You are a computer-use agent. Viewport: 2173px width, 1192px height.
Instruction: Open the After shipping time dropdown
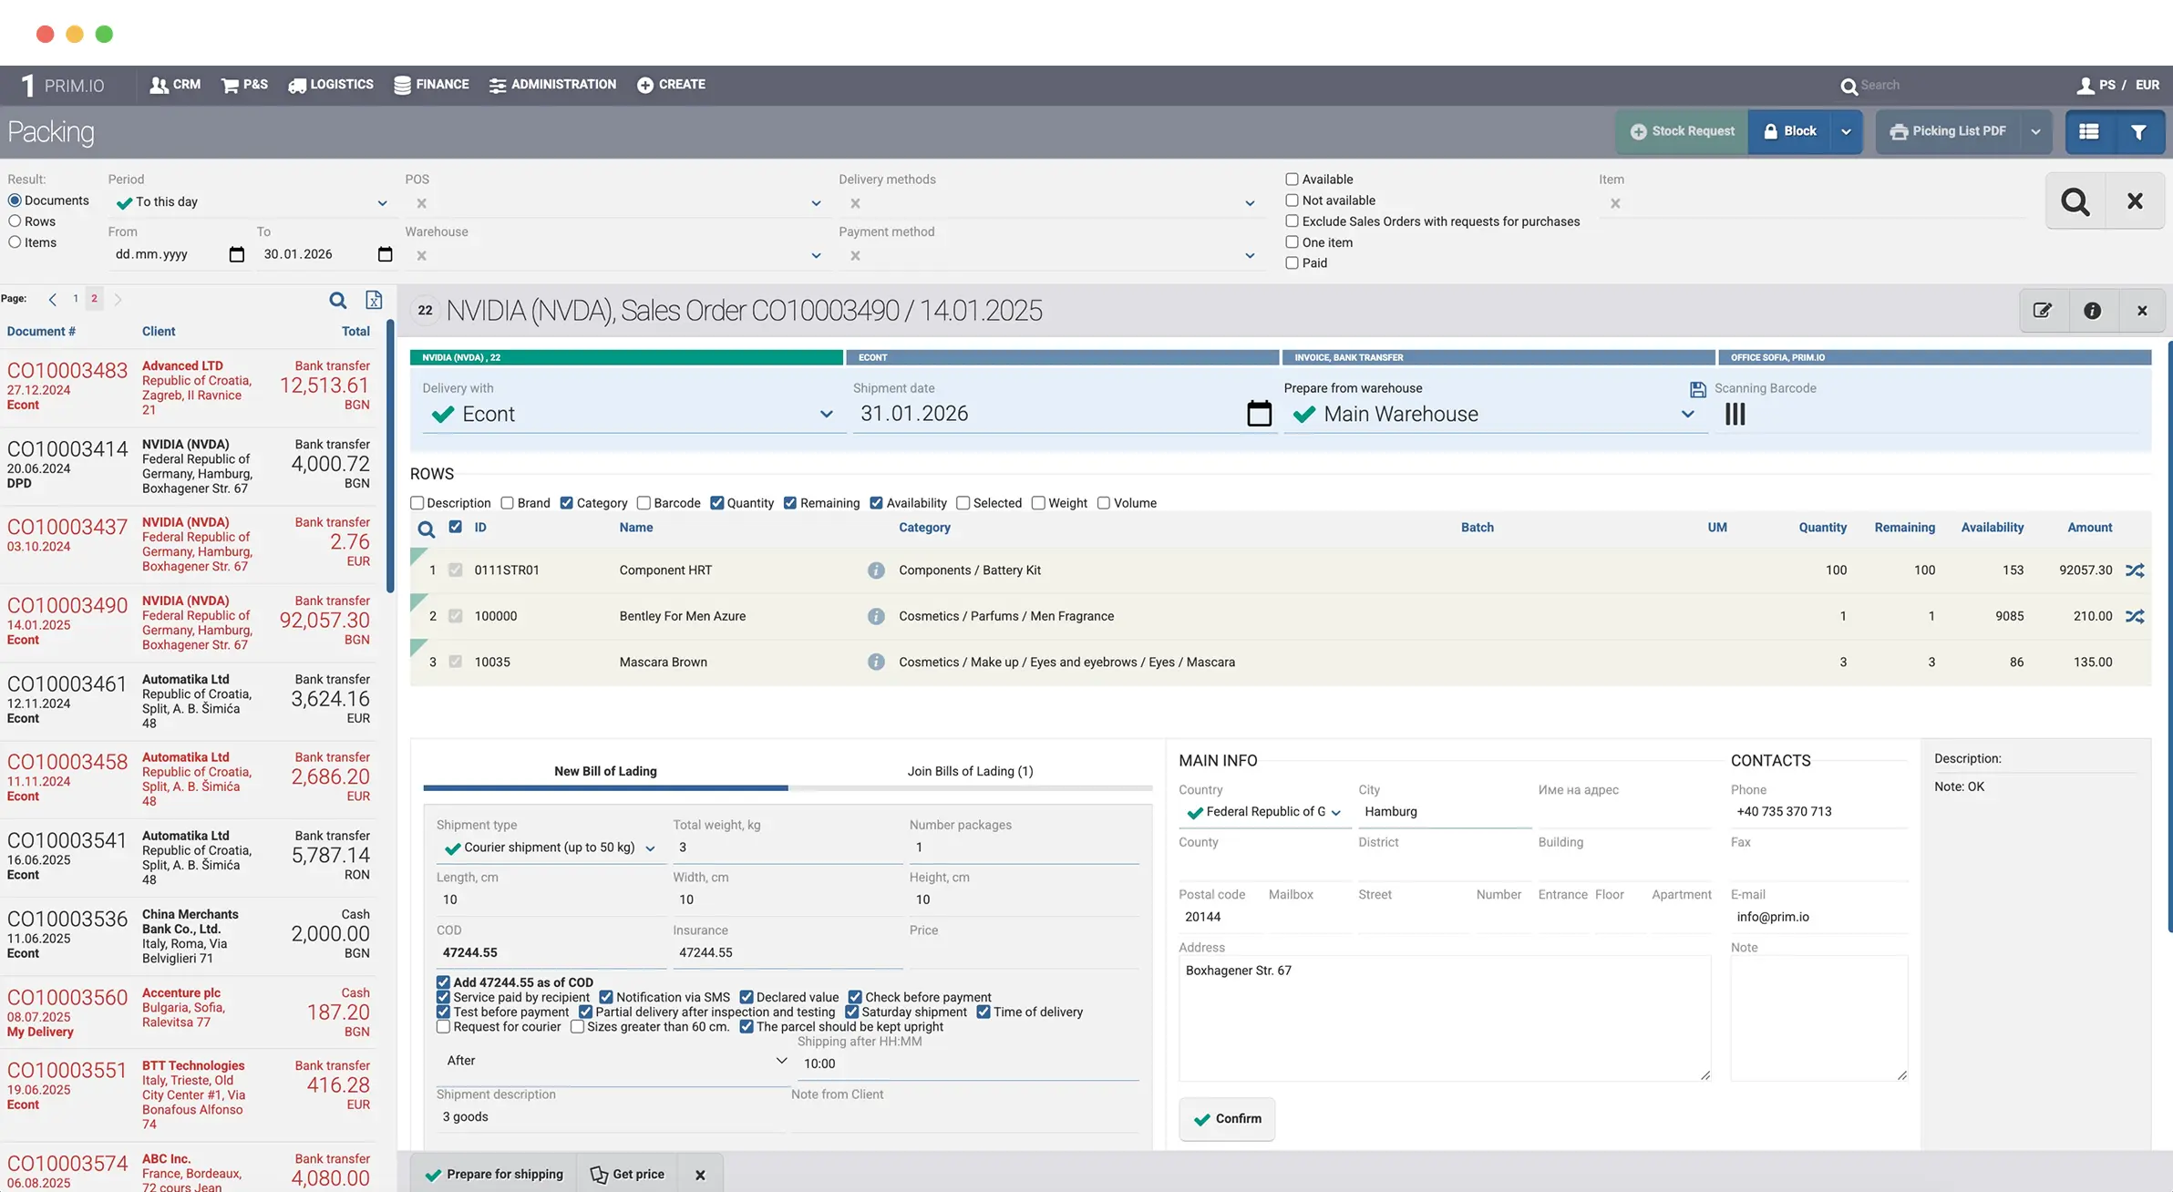click(781, 1061)
